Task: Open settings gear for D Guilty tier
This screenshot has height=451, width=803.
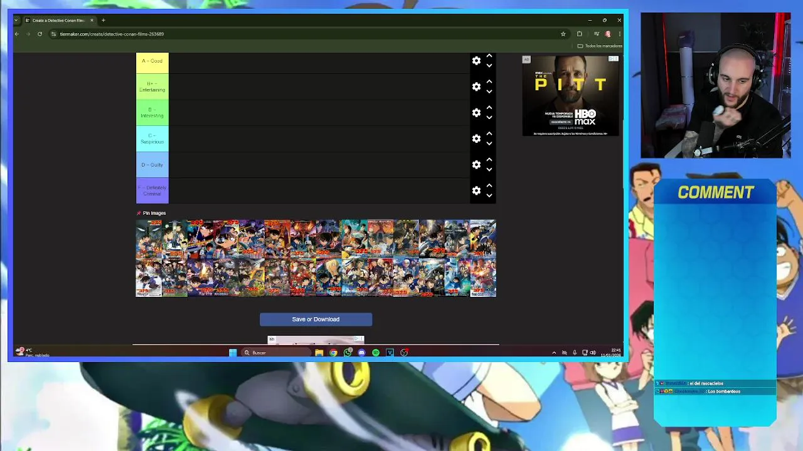Action: 476,165
